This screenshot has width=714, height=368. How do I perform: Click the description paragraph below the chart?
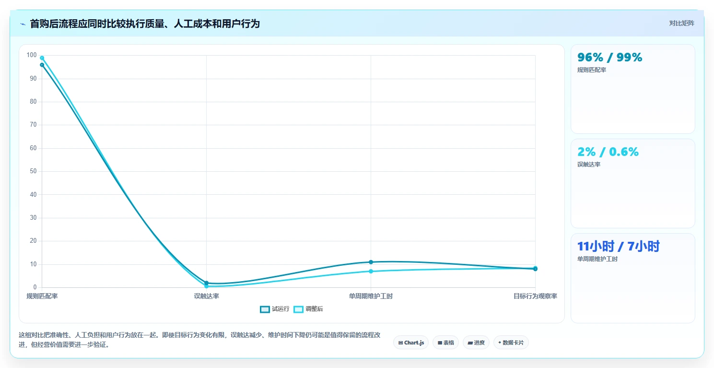tap(199, 340)
